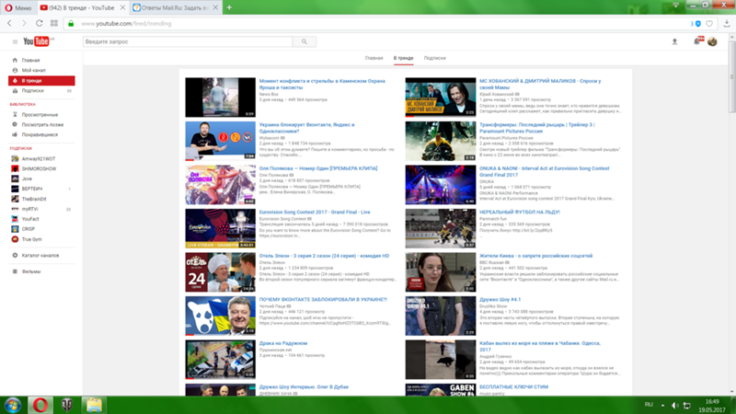Select the highlighted В тренде sidebar item
This screenshot has width=736, height=414.
41,81
